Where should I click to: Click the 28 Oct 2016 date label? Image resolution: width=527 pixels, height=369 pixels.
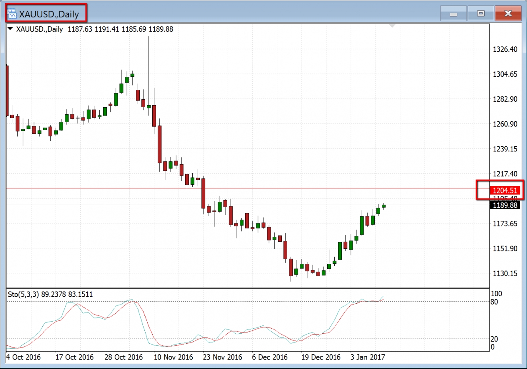pyautogui.click(x=123, y=357)
